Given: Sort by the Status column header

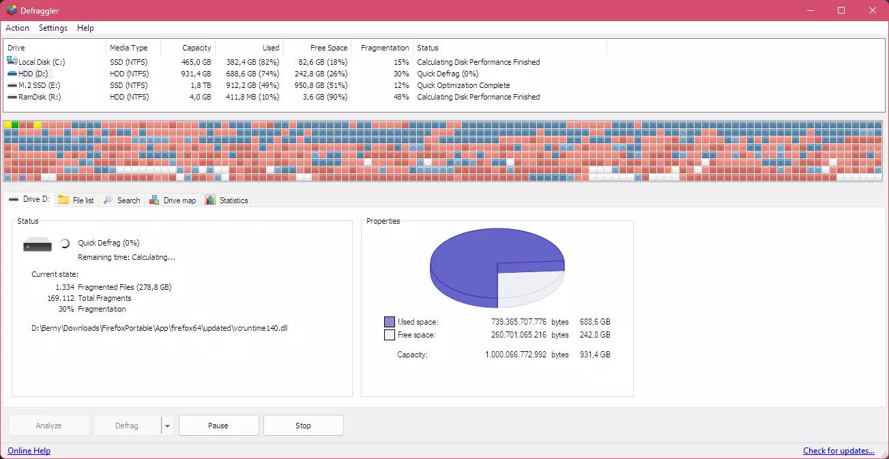Looking at the screenshot, I should pyautogui.click(x=510, y=48).
